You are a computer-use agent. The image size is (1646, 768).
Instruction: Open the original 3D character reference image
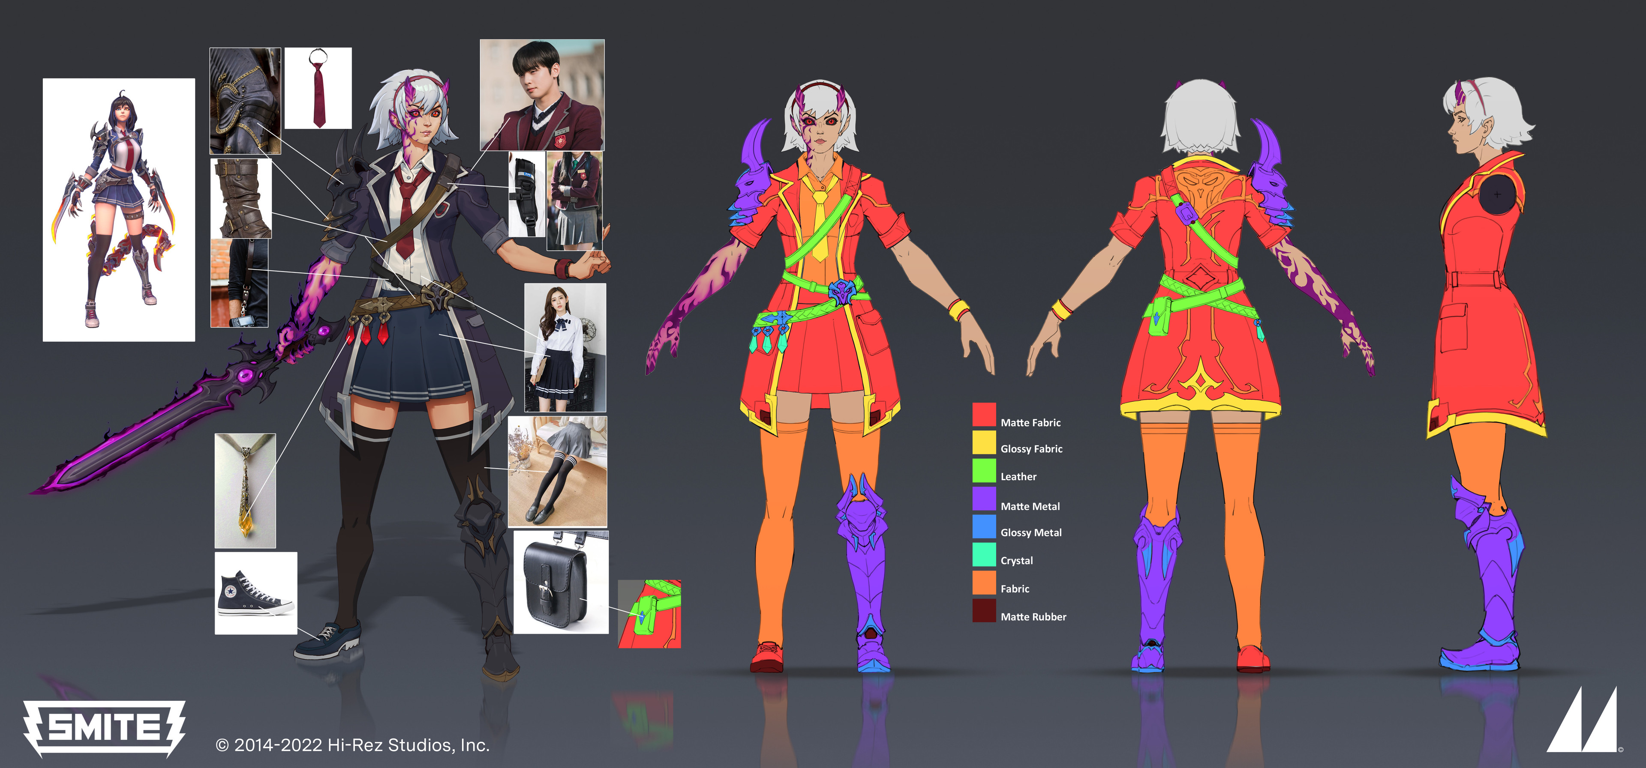(x=119, y=210)
